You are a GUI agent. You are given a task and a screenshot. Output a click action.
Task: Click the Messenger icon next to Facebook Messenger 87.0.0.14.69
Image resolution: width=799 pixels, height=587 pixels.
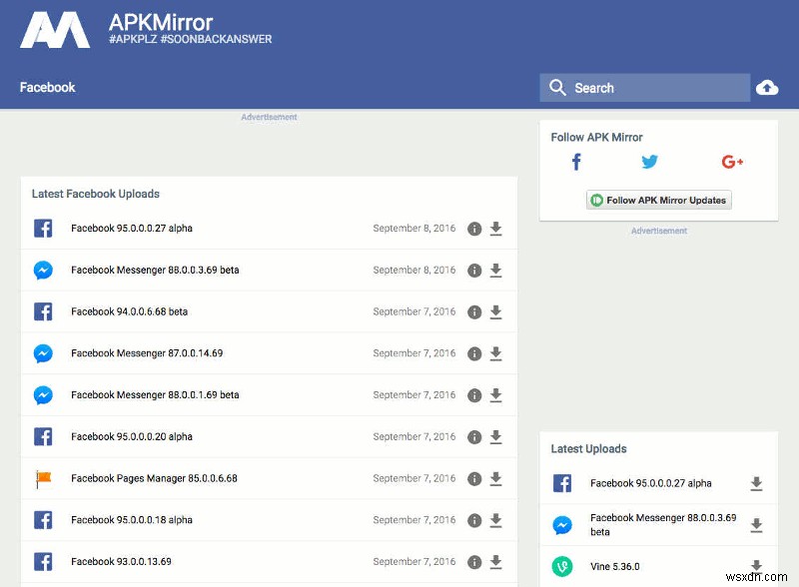click(43, 352)
